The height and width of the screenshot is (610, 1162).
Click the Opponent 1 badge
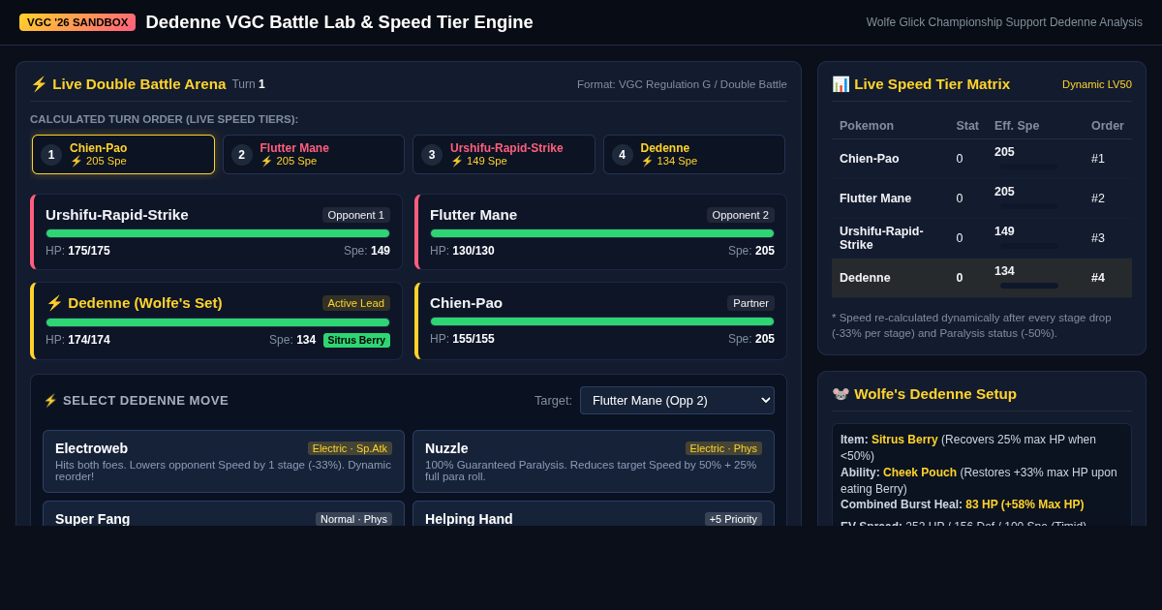(356, 215)
